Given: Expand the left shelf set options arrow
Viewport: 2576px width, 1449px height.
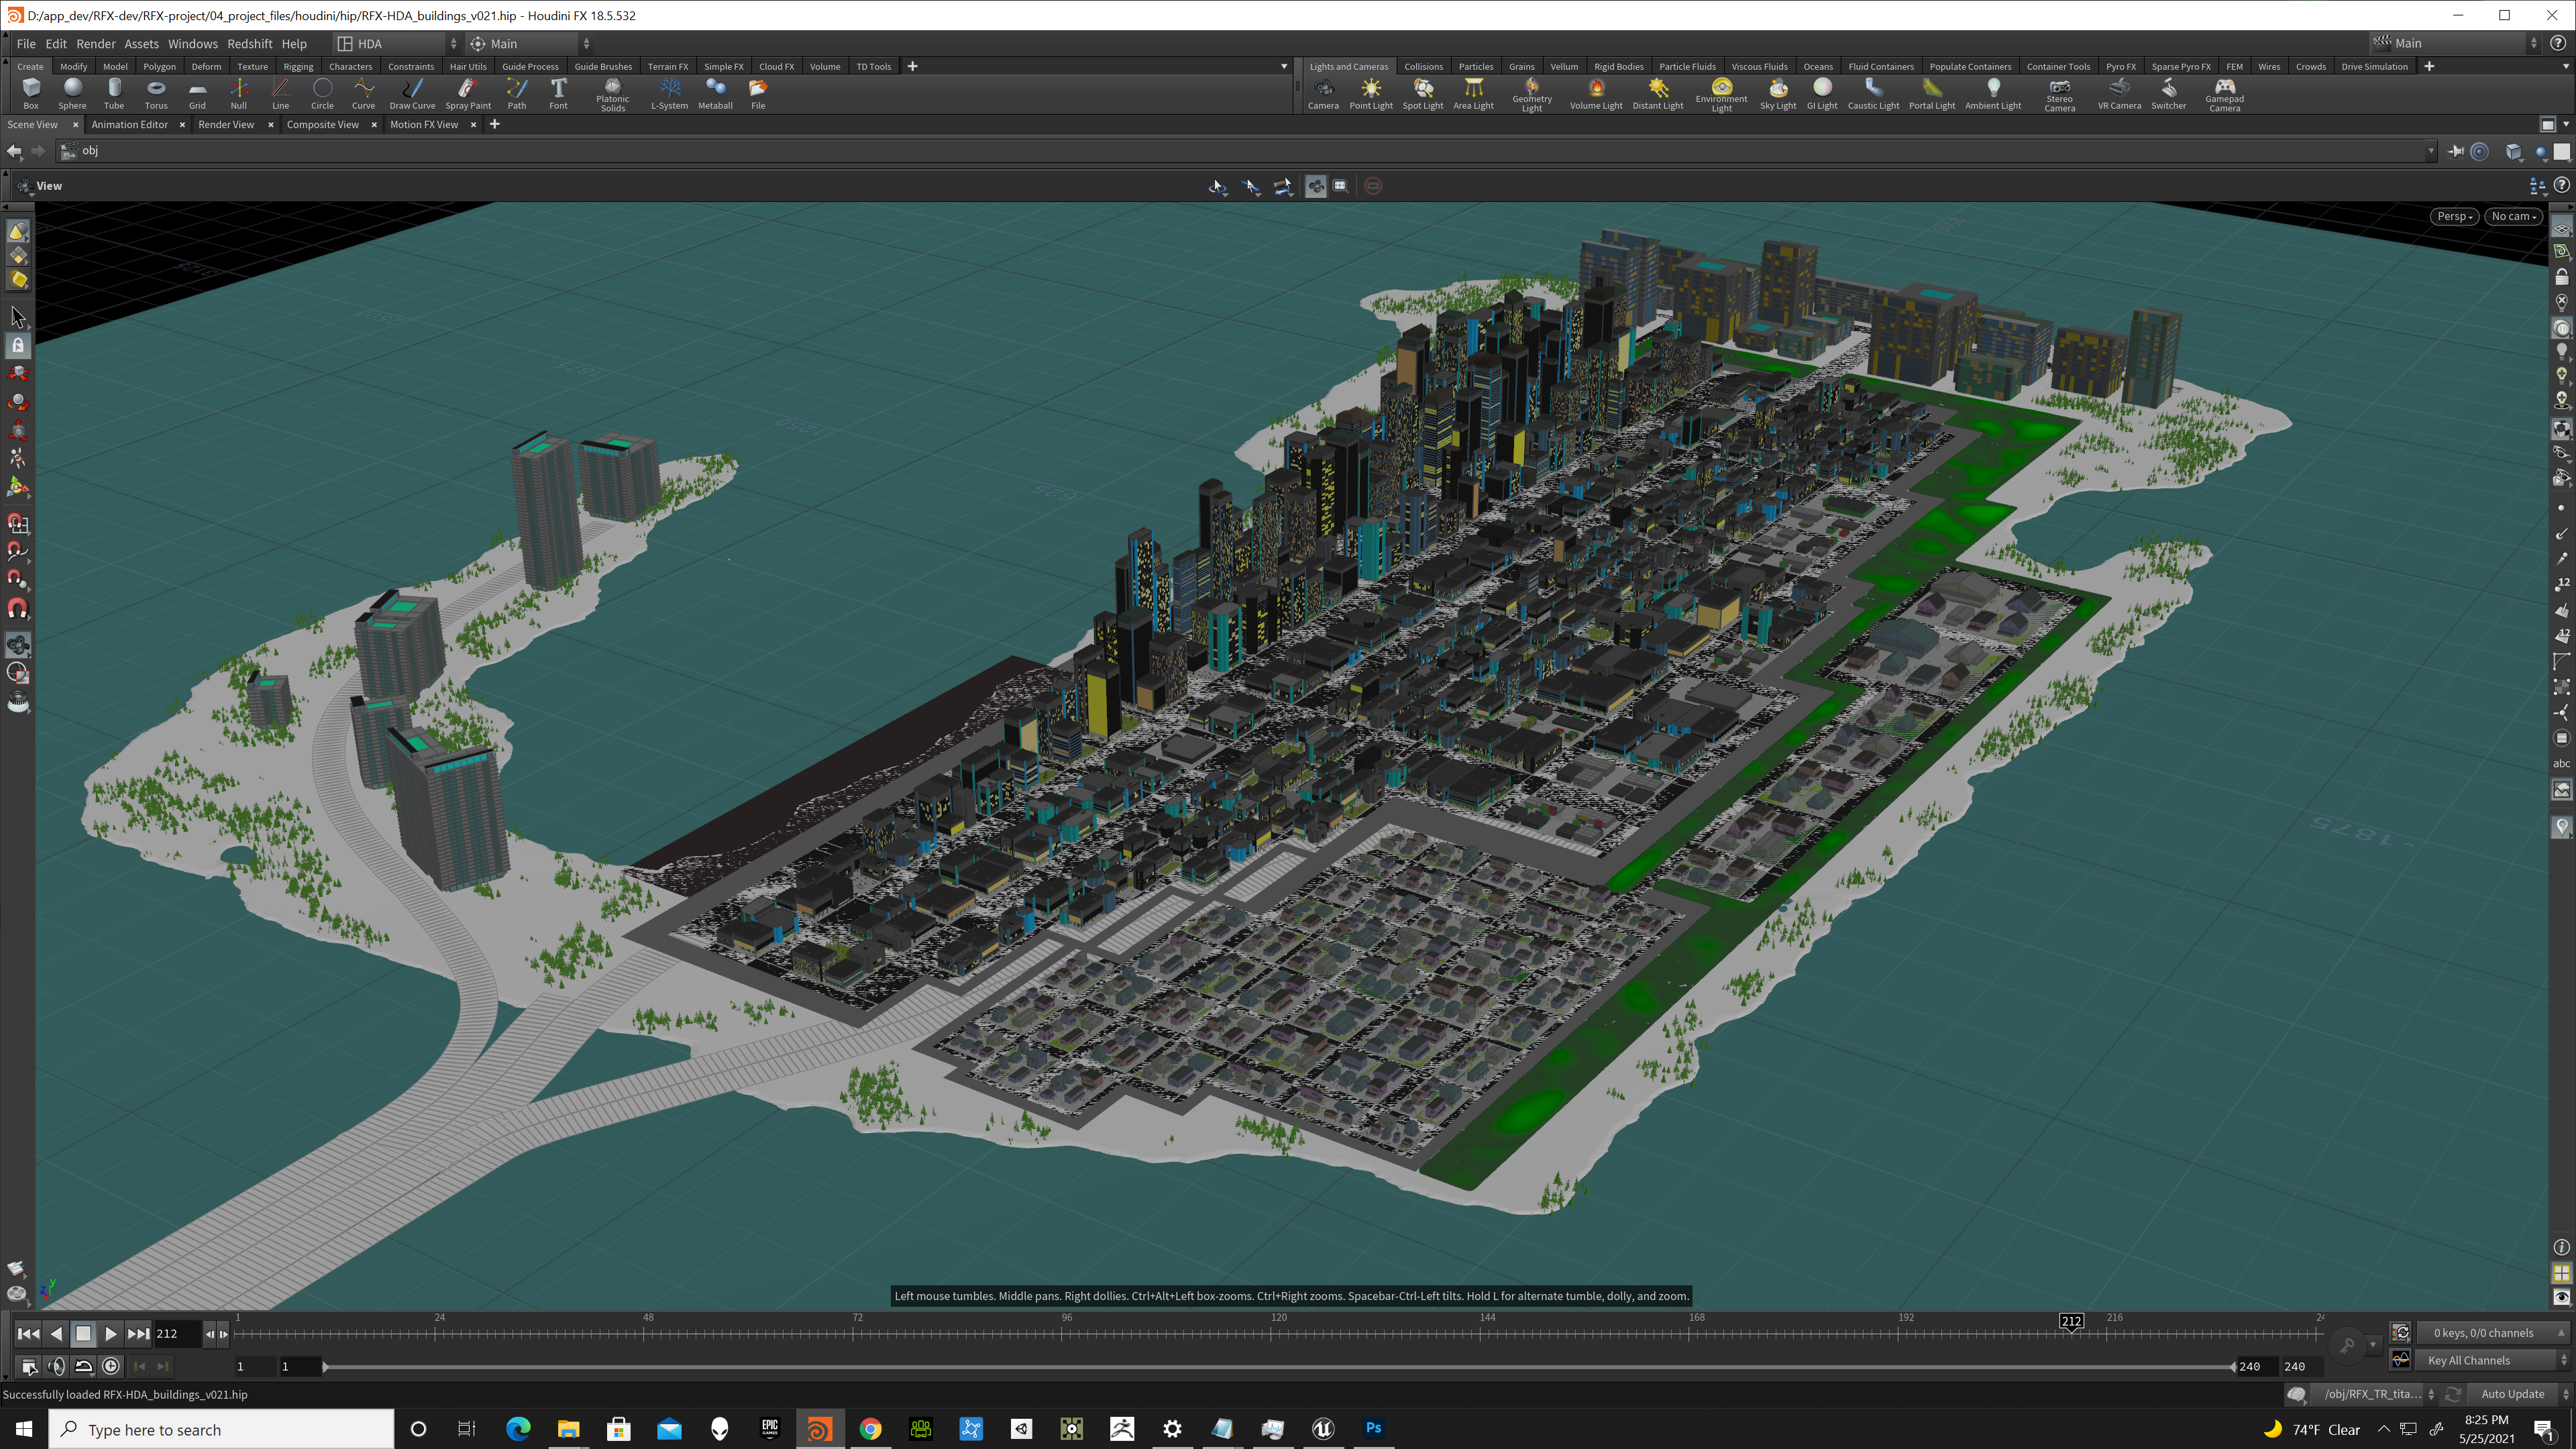Looking at the screenshot, I should 1284,66.
